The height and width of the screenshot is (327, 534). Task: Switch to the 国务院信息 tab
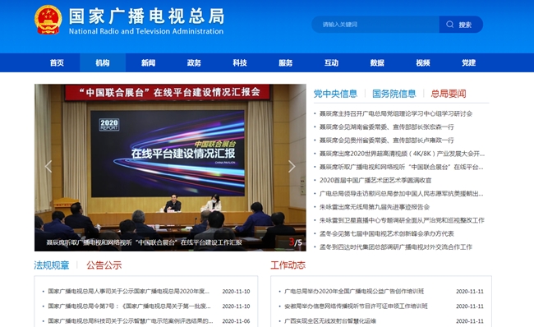394,94
